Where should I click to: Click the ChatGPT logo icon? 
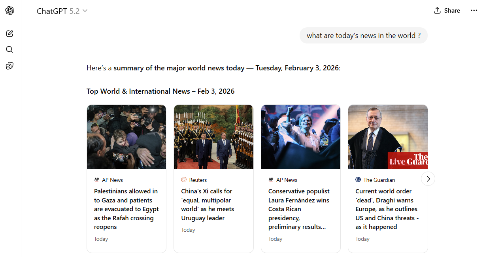[10, 11]
